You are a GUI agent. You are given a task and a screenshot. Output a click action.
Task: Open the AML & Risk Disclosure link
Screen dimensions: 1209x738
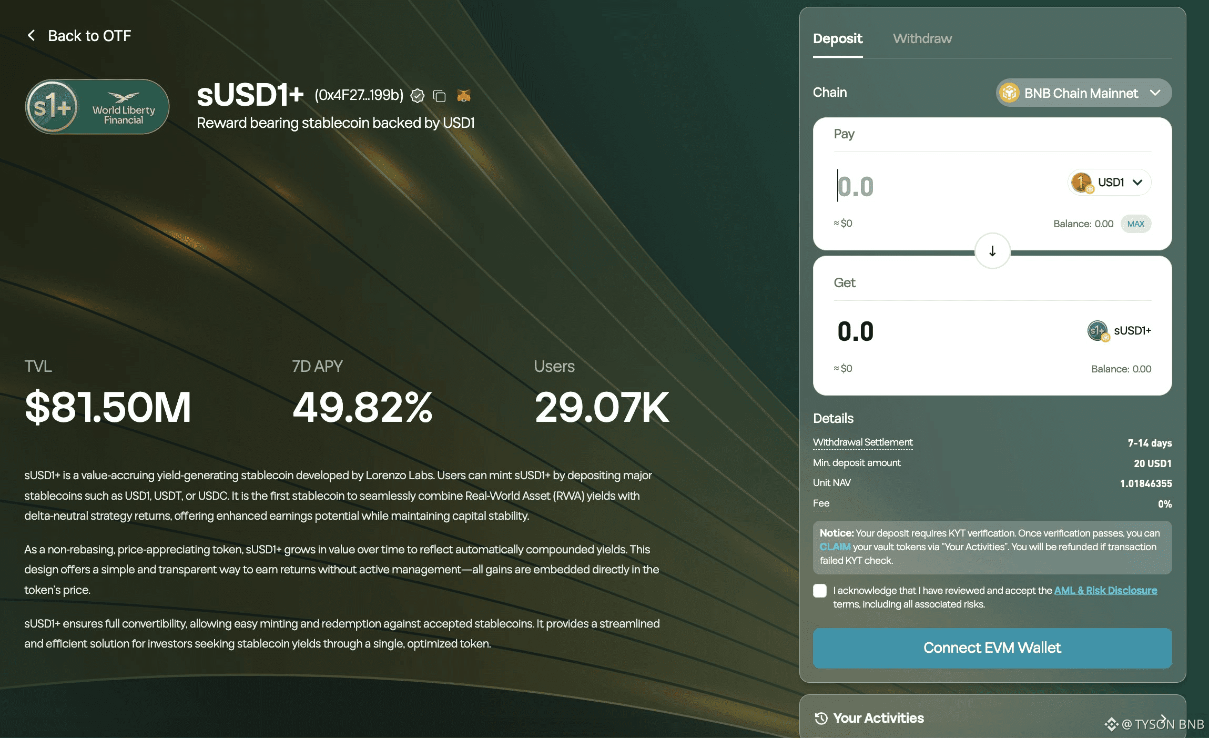tap(1105, 590)
